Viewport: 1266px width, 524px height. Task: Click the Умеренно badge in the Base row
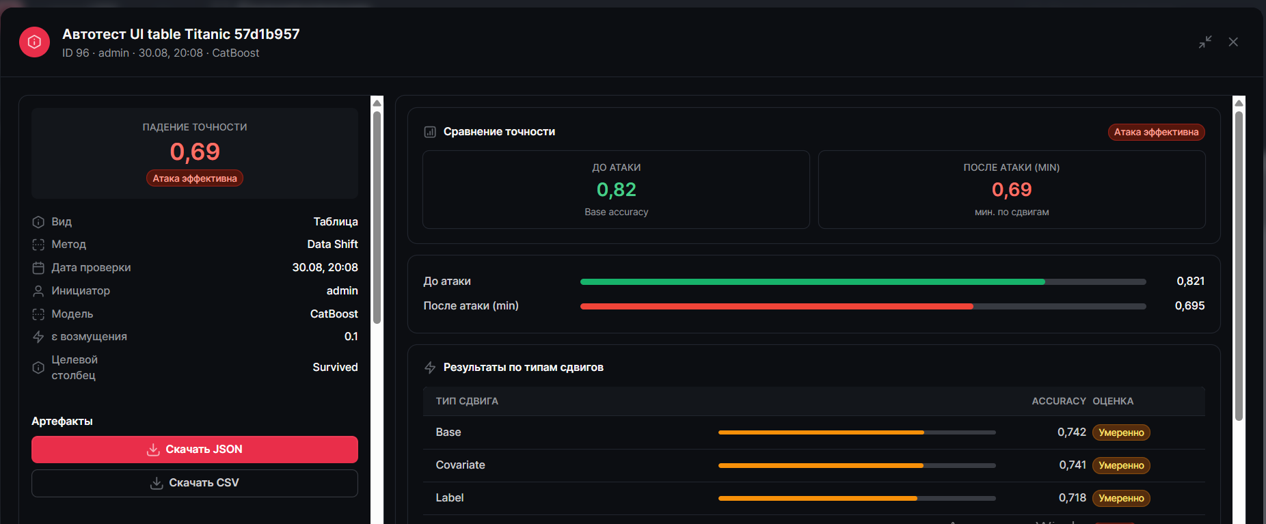tap(1121, 432)
